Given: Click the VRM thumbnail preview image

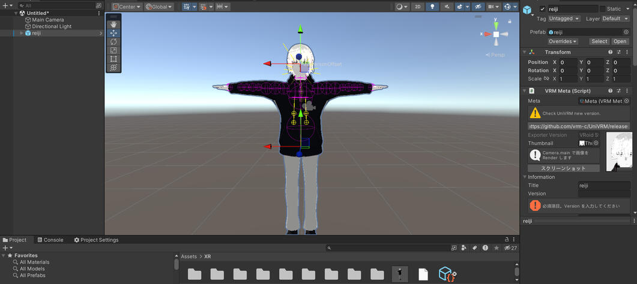Looking at the screenshot, I should coord(618,152).
